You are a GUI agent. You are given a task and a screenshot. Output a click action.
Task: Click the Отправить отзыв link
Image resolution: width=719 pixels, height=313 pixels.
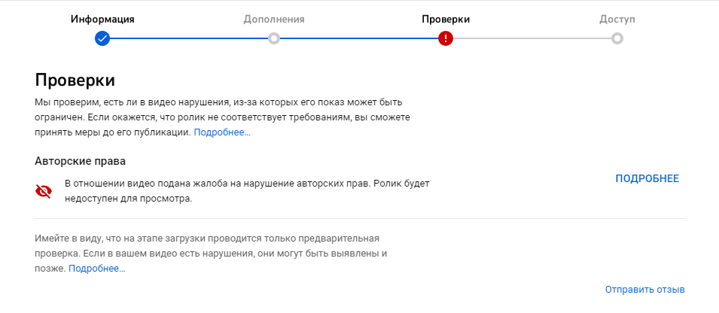pyautogui.click(x=644, y=290)
